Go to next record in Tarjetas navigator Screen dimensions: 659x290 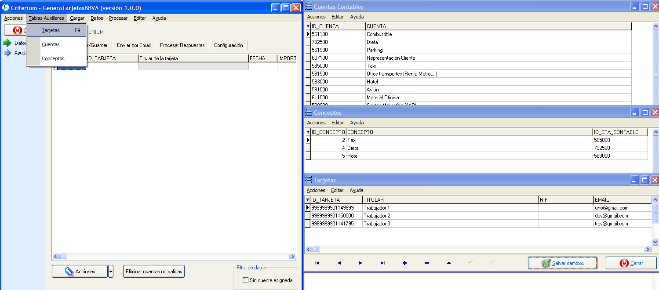[360, 263]
